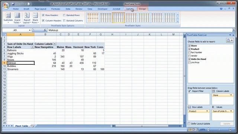The height and width of the screenshot is (134, 238).
Task: Switch to the Insert ribbon tab
Action: click(26, 9)
